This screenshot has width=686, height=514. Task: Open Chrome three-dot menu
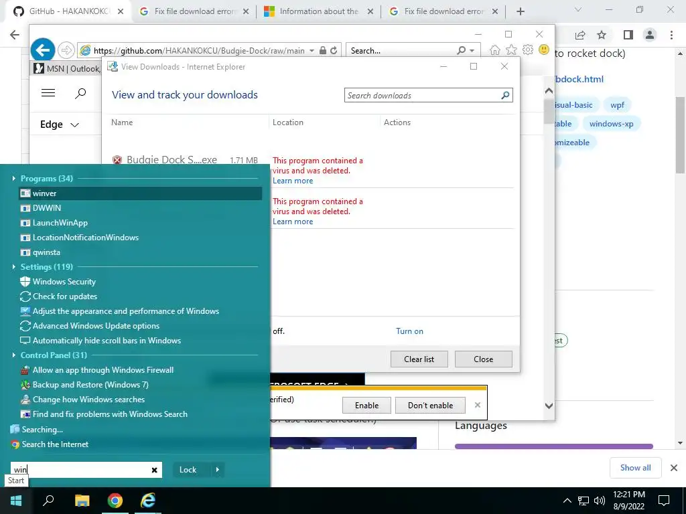tap(671, 35)
